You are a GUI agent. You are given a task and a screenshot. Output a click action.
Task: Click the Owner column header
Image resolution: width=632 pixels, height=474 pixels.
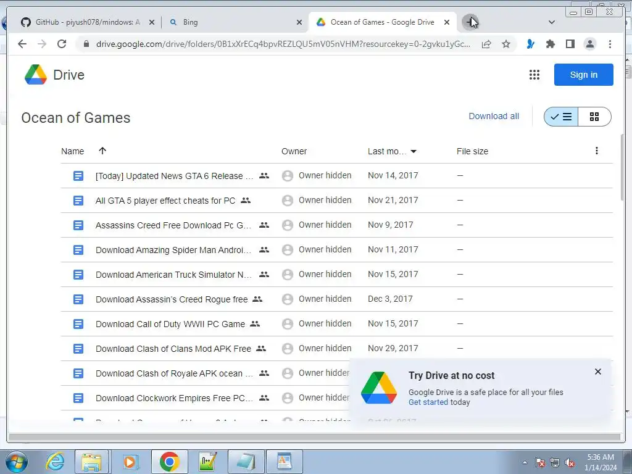[294, 151]
